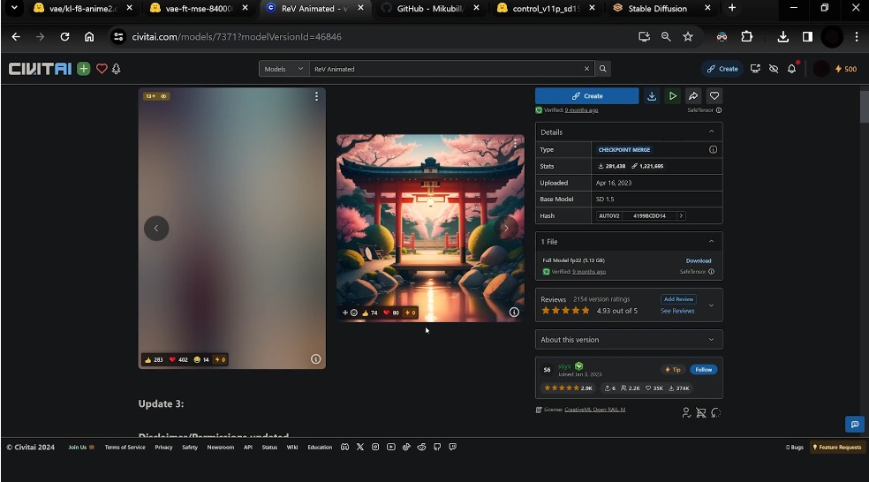
Task: Click the green play run-model icon
Action: (x=672, y=96)
